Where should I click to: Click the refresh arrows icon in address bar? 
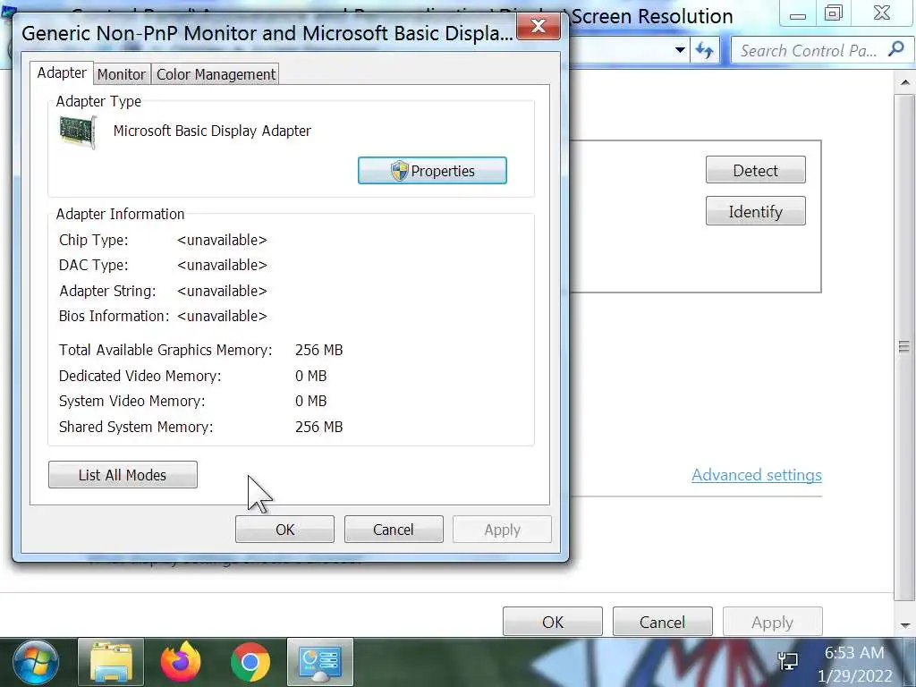704,50
